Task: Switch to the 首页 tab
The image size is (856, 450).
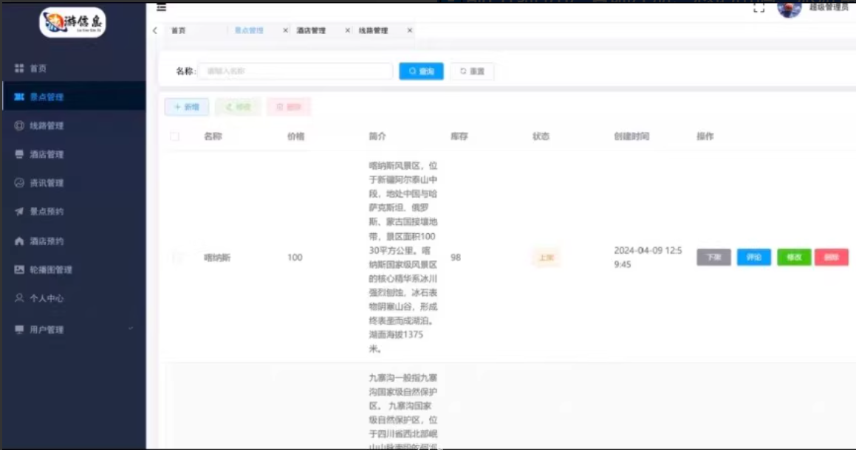Action: click(x=179, y=30)
